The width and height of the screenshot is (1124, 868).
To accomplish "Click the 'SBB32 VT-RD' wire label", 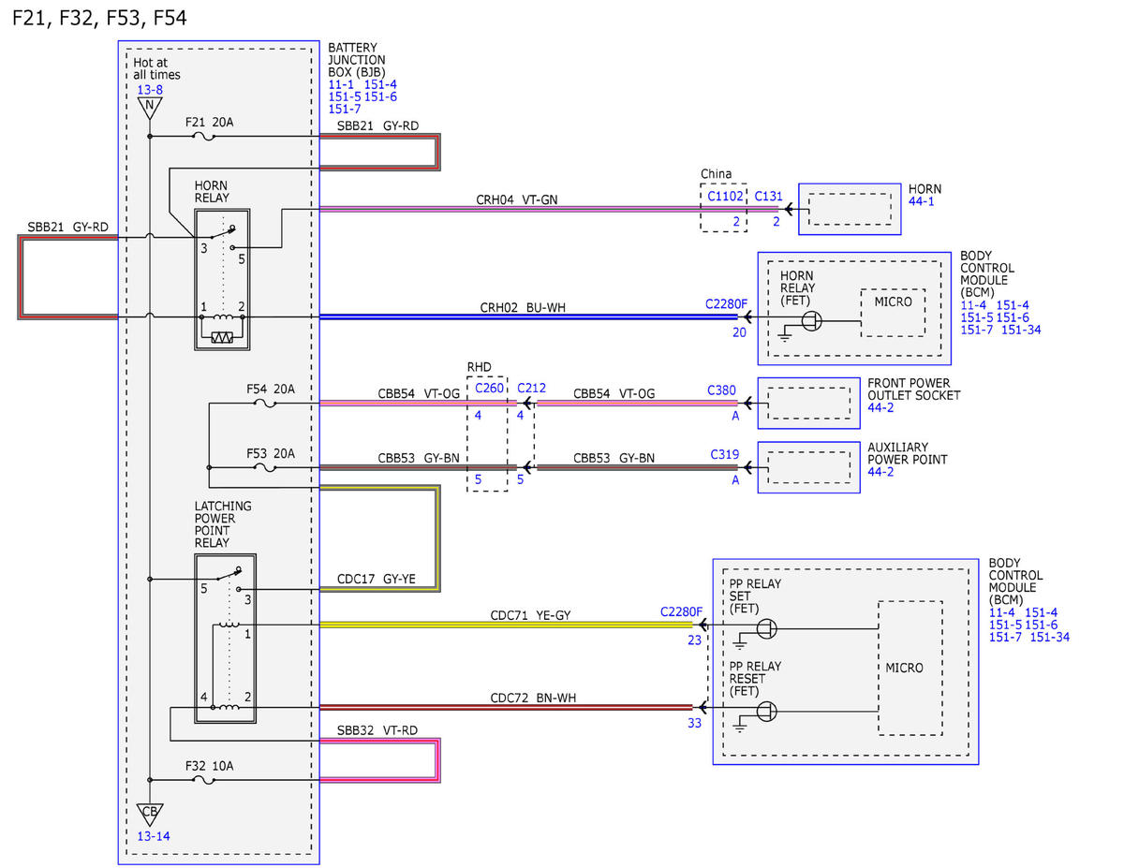I will (x=377, y=729).
